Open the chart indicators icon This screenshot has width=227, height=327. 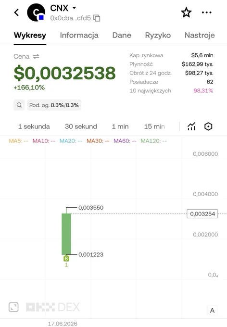coord(191,126)
